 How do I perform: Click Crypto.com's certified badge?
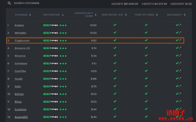[x=50, y=41]
